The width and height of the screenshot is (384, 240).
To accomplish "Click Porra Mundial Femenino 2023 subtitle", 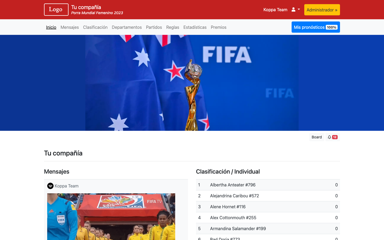I will (97, 13).
